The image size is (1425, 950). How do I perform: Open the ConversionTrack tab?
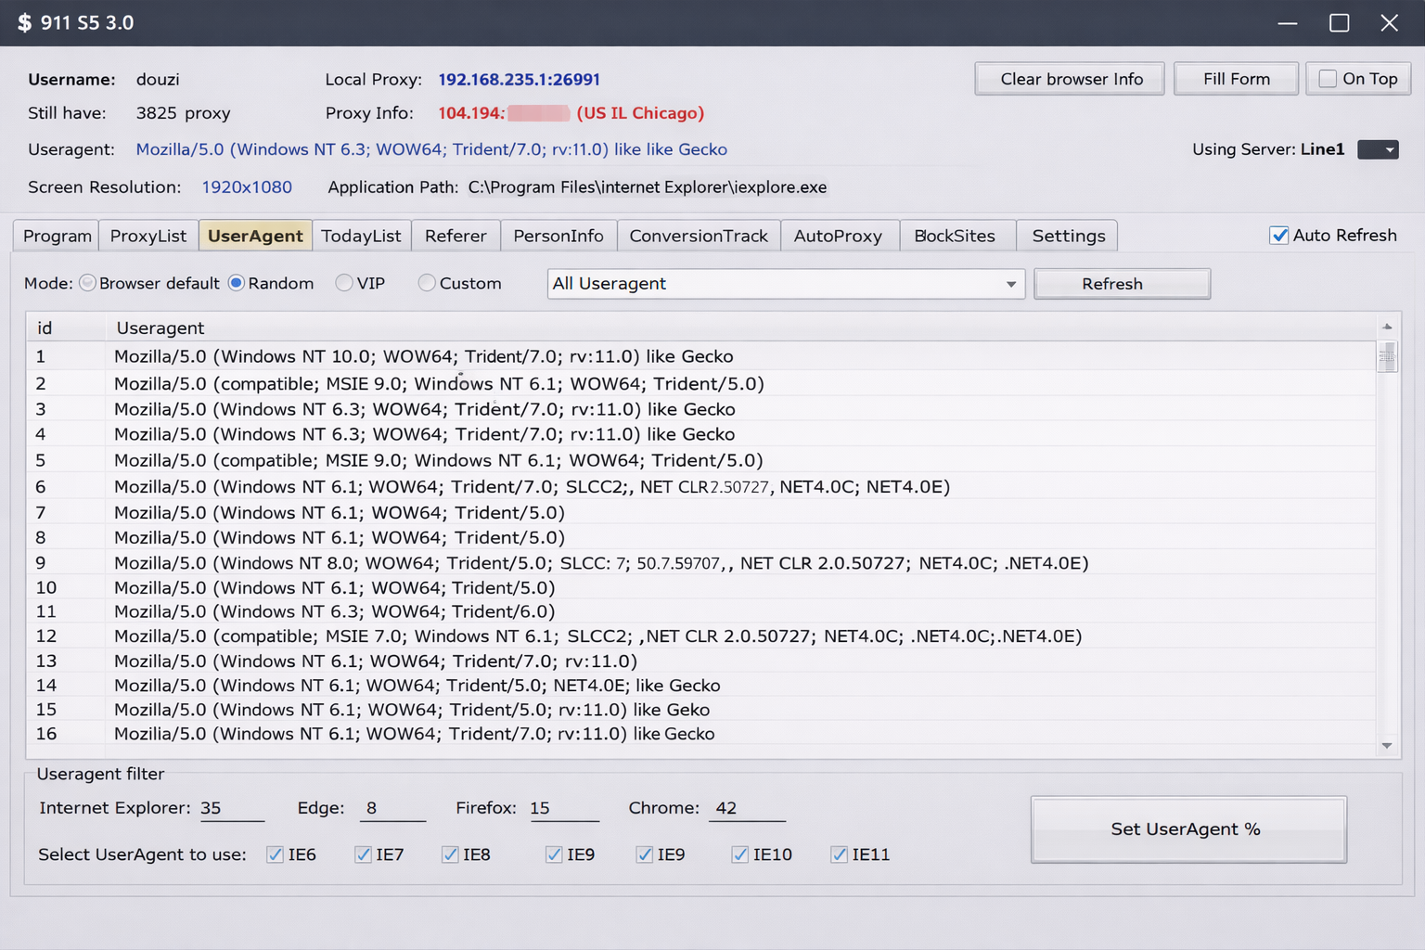pos(699,235)
